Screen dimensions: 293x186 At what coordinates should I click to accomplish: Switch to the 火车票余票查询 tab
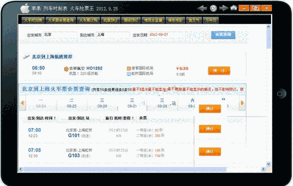click(60, 20)
